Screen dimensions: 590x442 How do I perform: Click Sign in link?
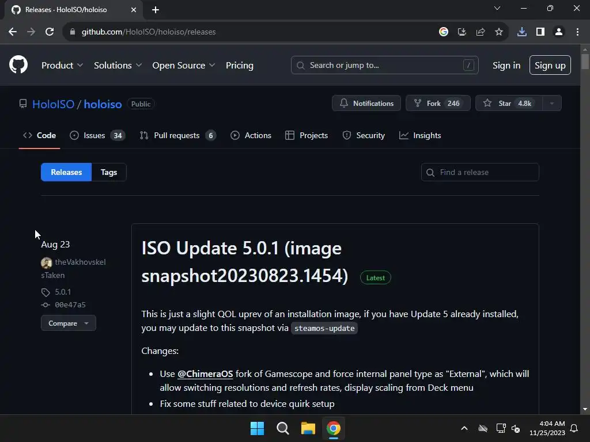point(506,66)
